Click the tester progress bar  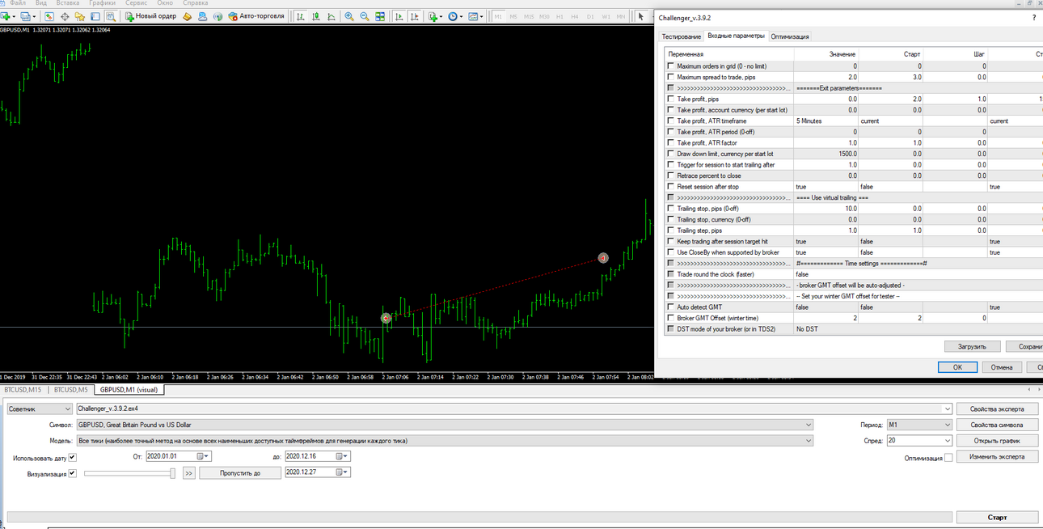(479, 518)
